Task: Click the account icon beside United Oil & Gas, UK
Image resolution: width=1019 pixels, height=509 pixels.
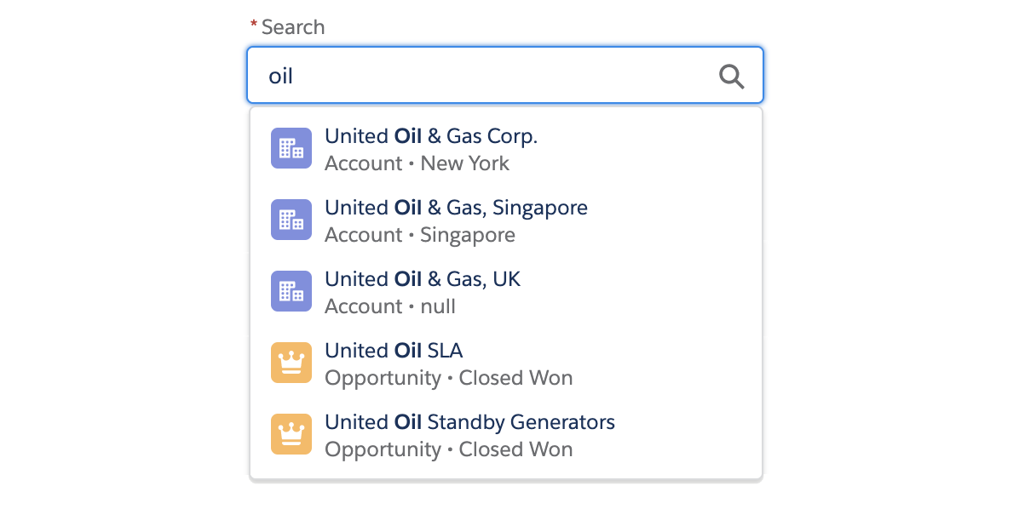Action: pyautogui.click(x=291, y=291)
